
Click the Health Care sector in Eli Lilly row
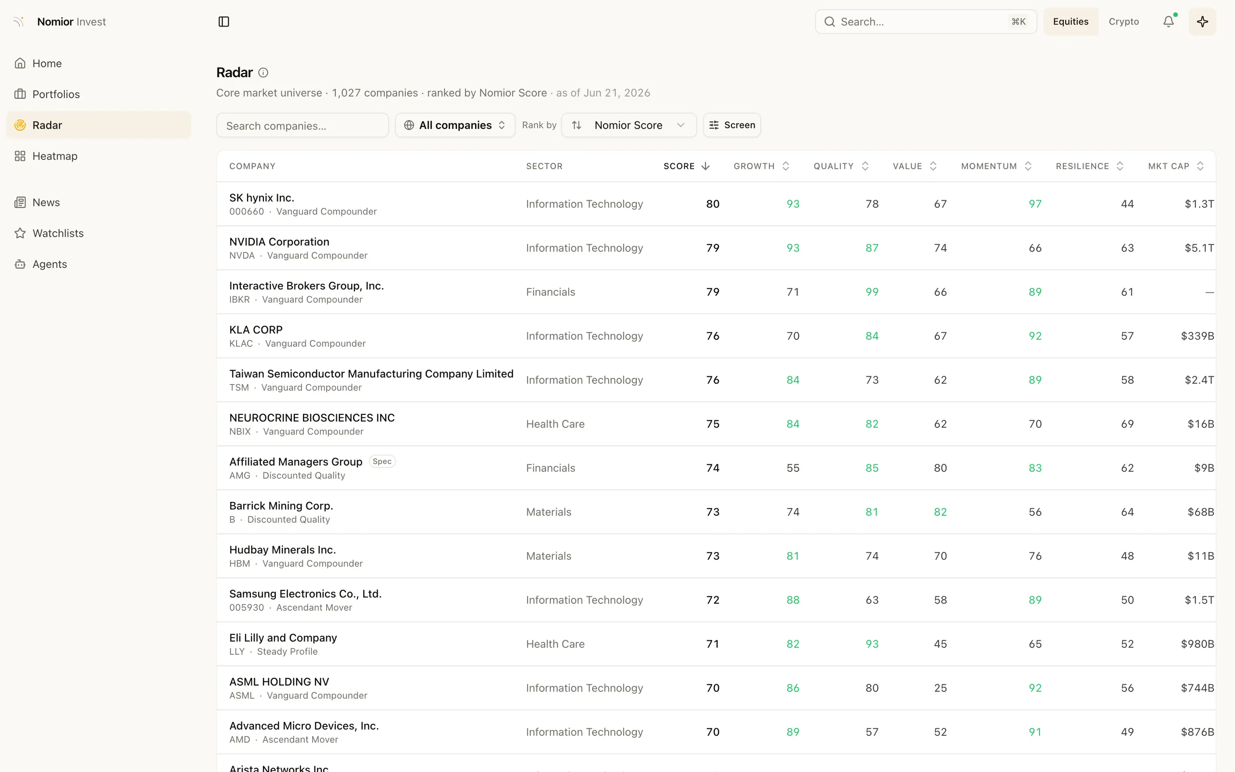pyautogui.click(x=555, y=644)
